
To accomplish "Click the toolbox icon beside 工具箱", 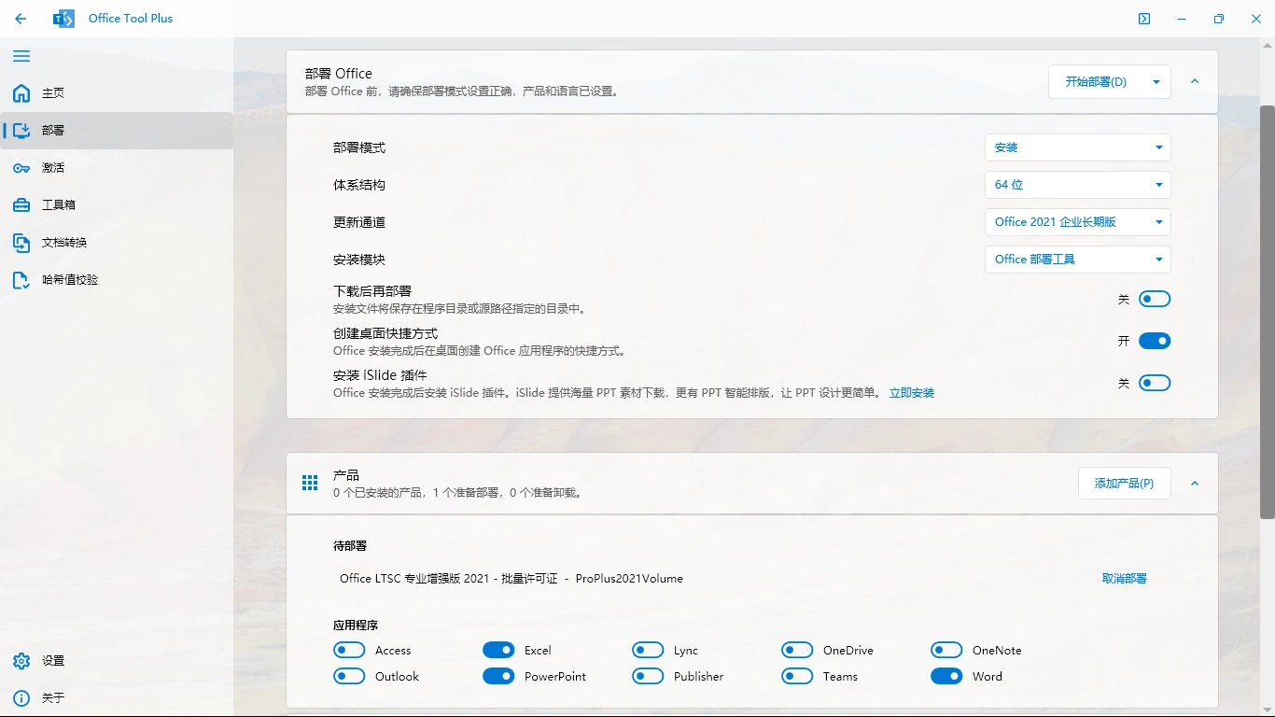I will (21, 205).
